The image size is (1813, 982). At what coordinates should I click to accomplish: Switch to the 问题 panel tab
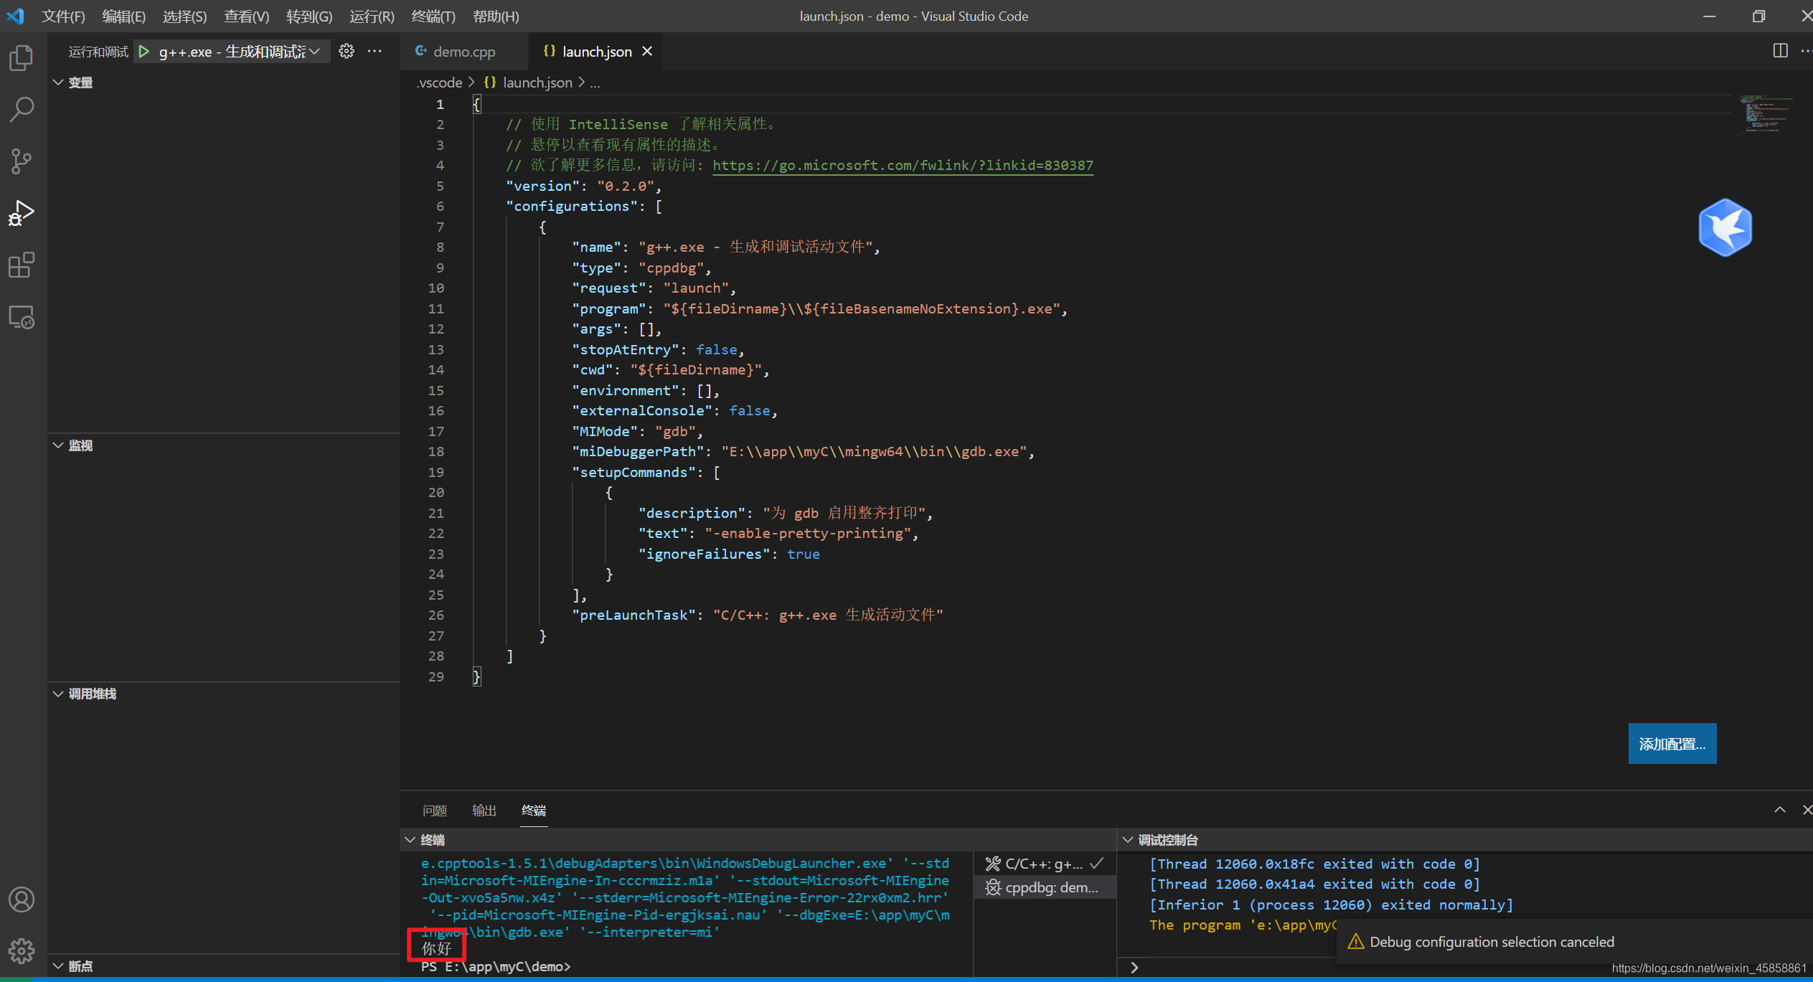click(435, 810)
